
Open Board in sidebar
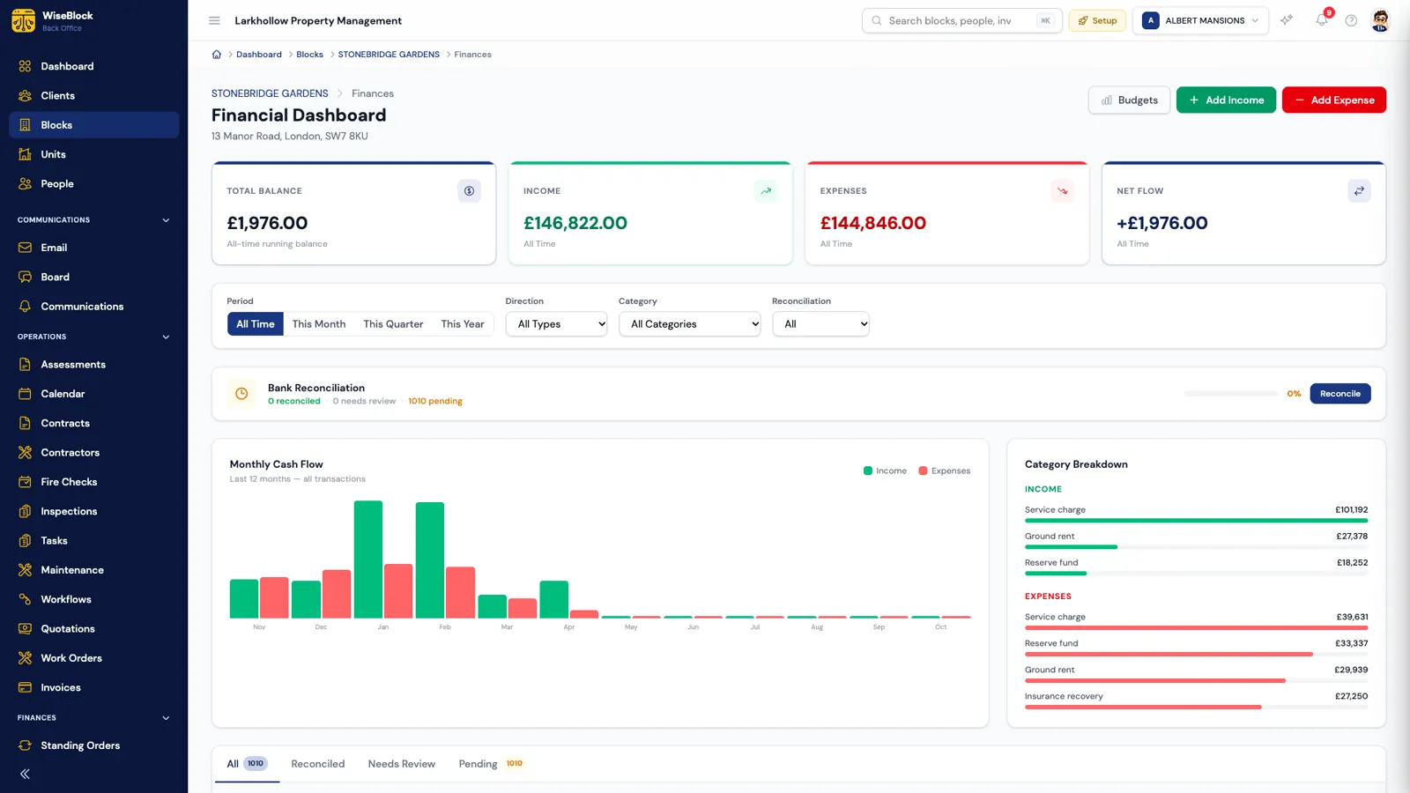click(93, 277)
